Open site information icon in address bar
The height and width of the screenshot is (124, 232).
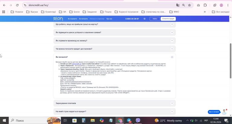coord(25,5)
